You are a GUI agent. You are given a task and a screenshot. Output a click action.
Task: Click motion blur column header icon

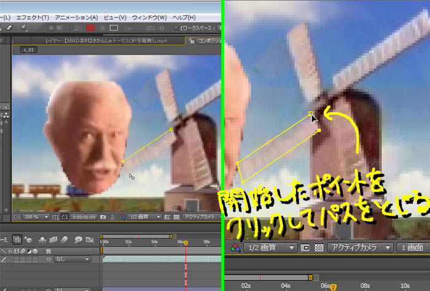23,251
